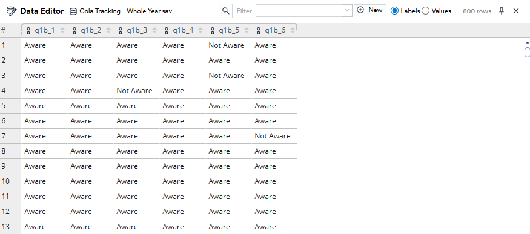Image resolution: width=530 pixels, height=234 pixels.
Task: Open search with the magnifying glass icon
Action: (x=225, y=11)
